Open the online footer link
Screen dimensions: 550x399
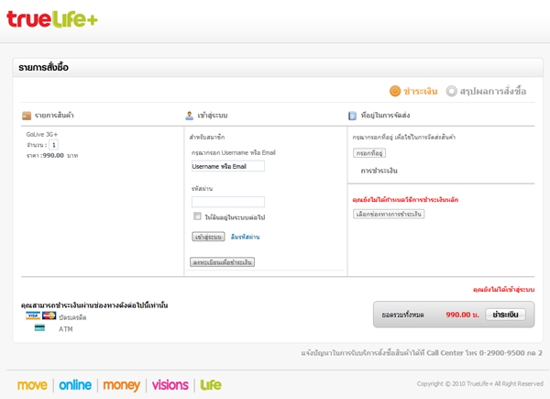pyautogui.click(x=75, y=385)
